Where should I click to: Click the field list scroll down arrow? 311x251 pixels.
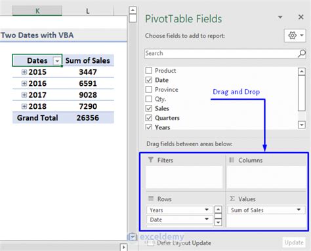click(x=302, y=125)
